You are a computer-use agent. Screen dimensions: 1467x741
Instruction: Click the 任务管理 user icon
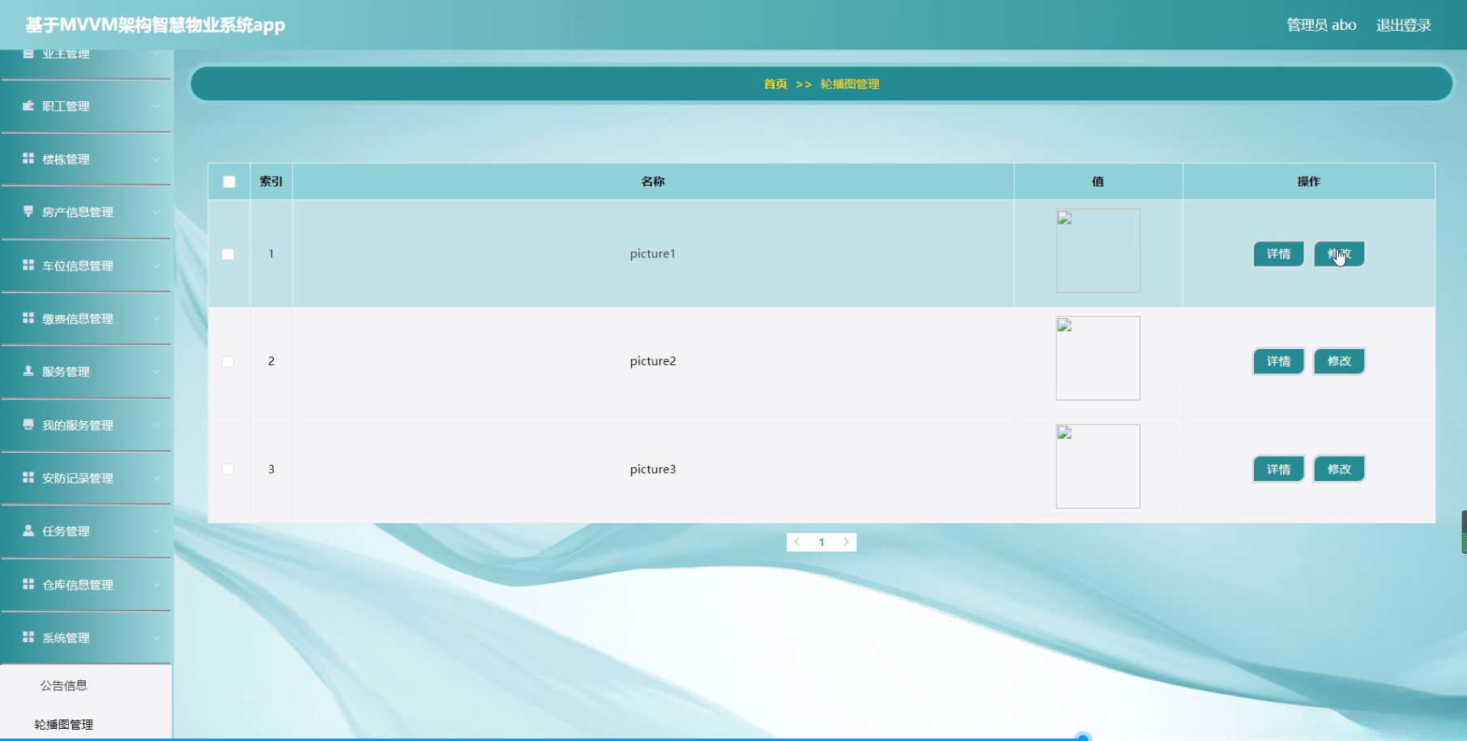[27, 531]
